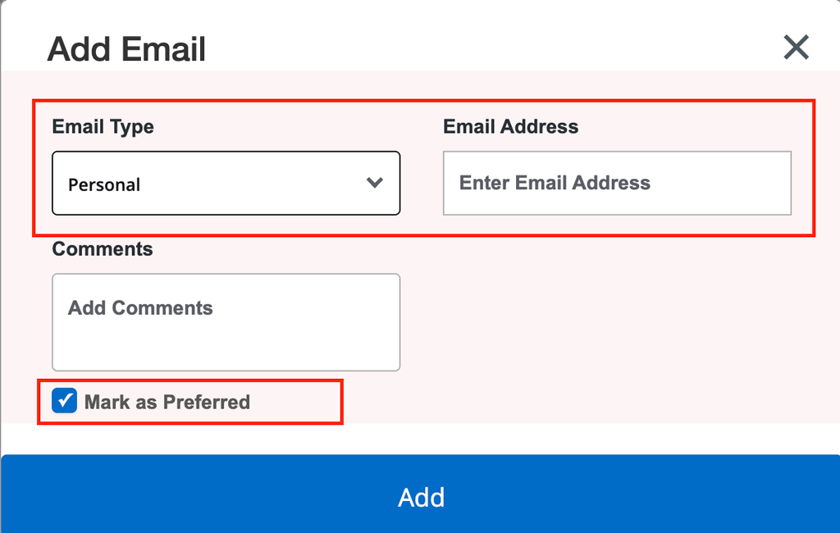Click the Email Address input field

pos(617,183)
